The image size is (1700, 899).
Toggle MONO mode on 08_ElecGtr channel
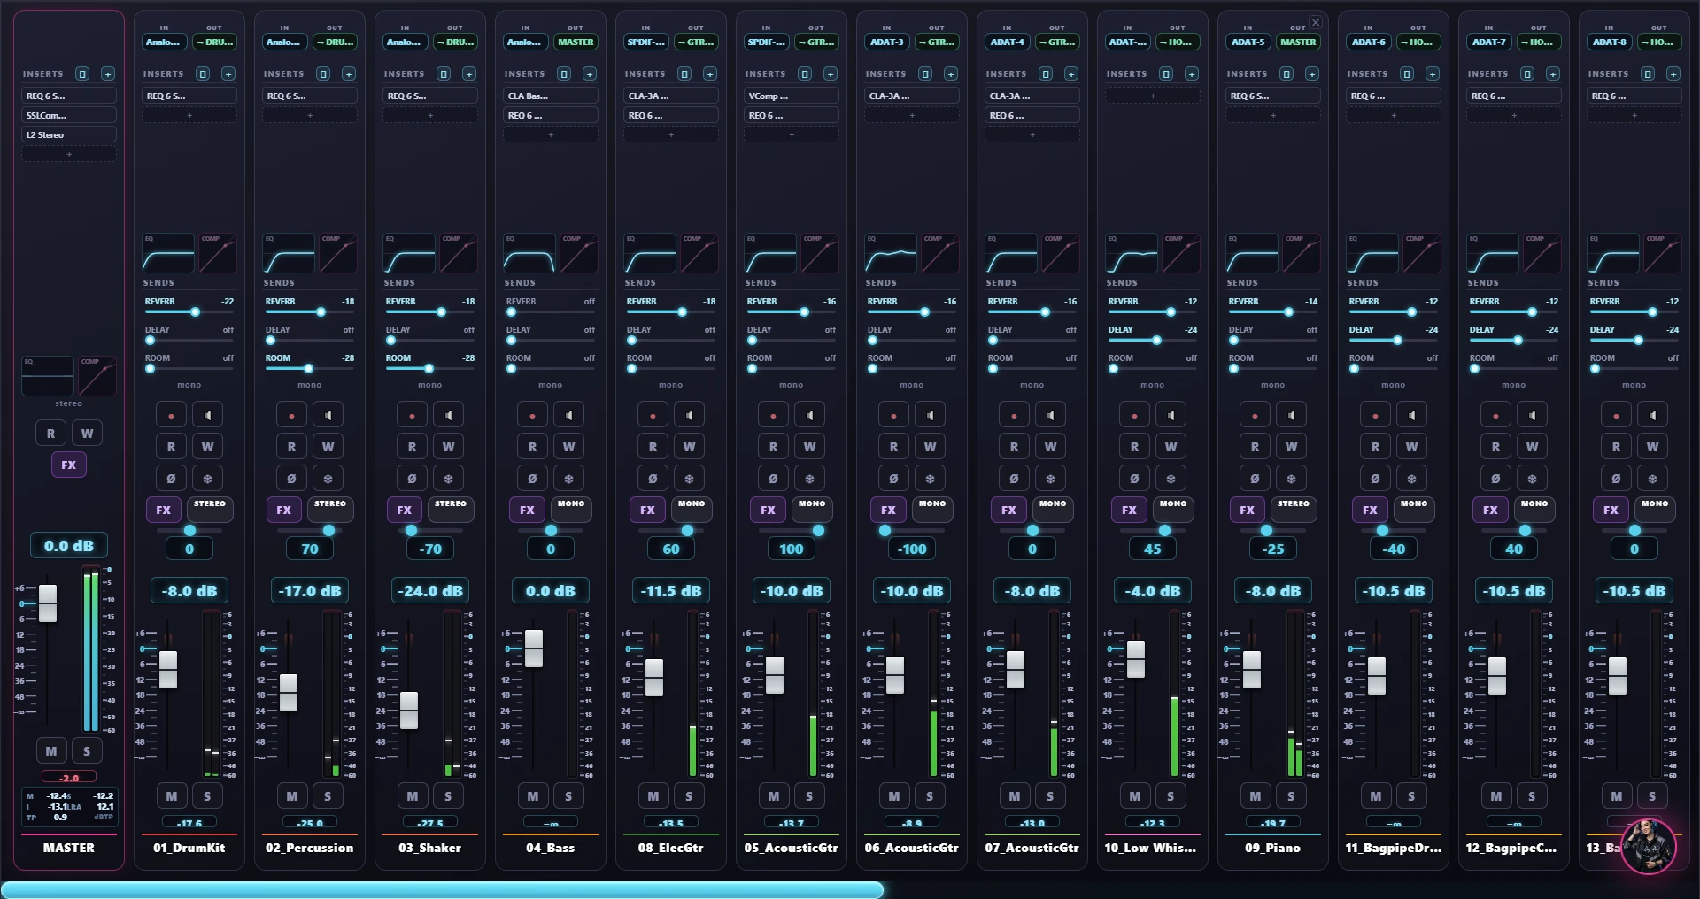pyautogui.click(x=692, y=508)
